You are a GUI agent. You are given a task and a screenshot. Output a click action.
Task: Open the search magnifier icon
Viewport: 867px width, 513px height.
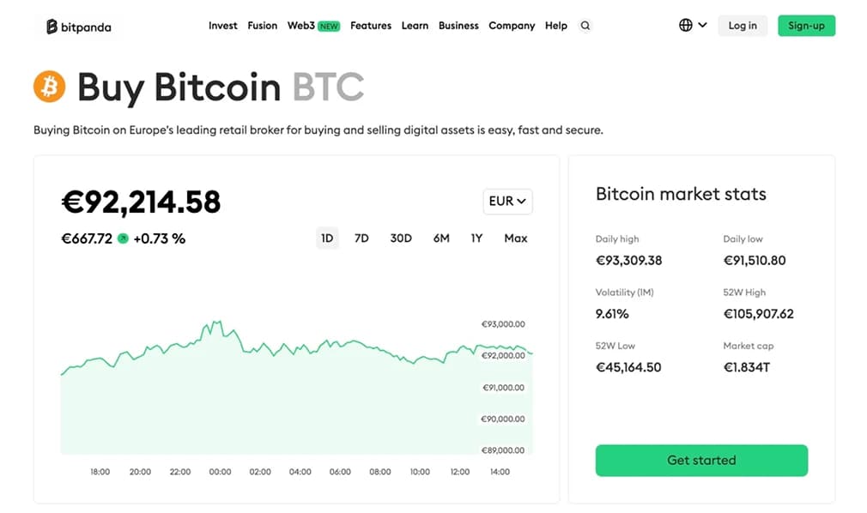pos(585,26)
